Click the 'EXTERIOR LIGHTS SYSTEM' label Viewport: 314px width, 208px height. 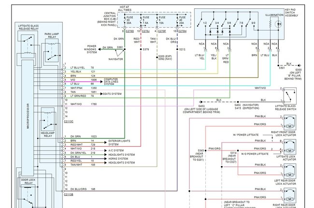click(x=119, y=143)
